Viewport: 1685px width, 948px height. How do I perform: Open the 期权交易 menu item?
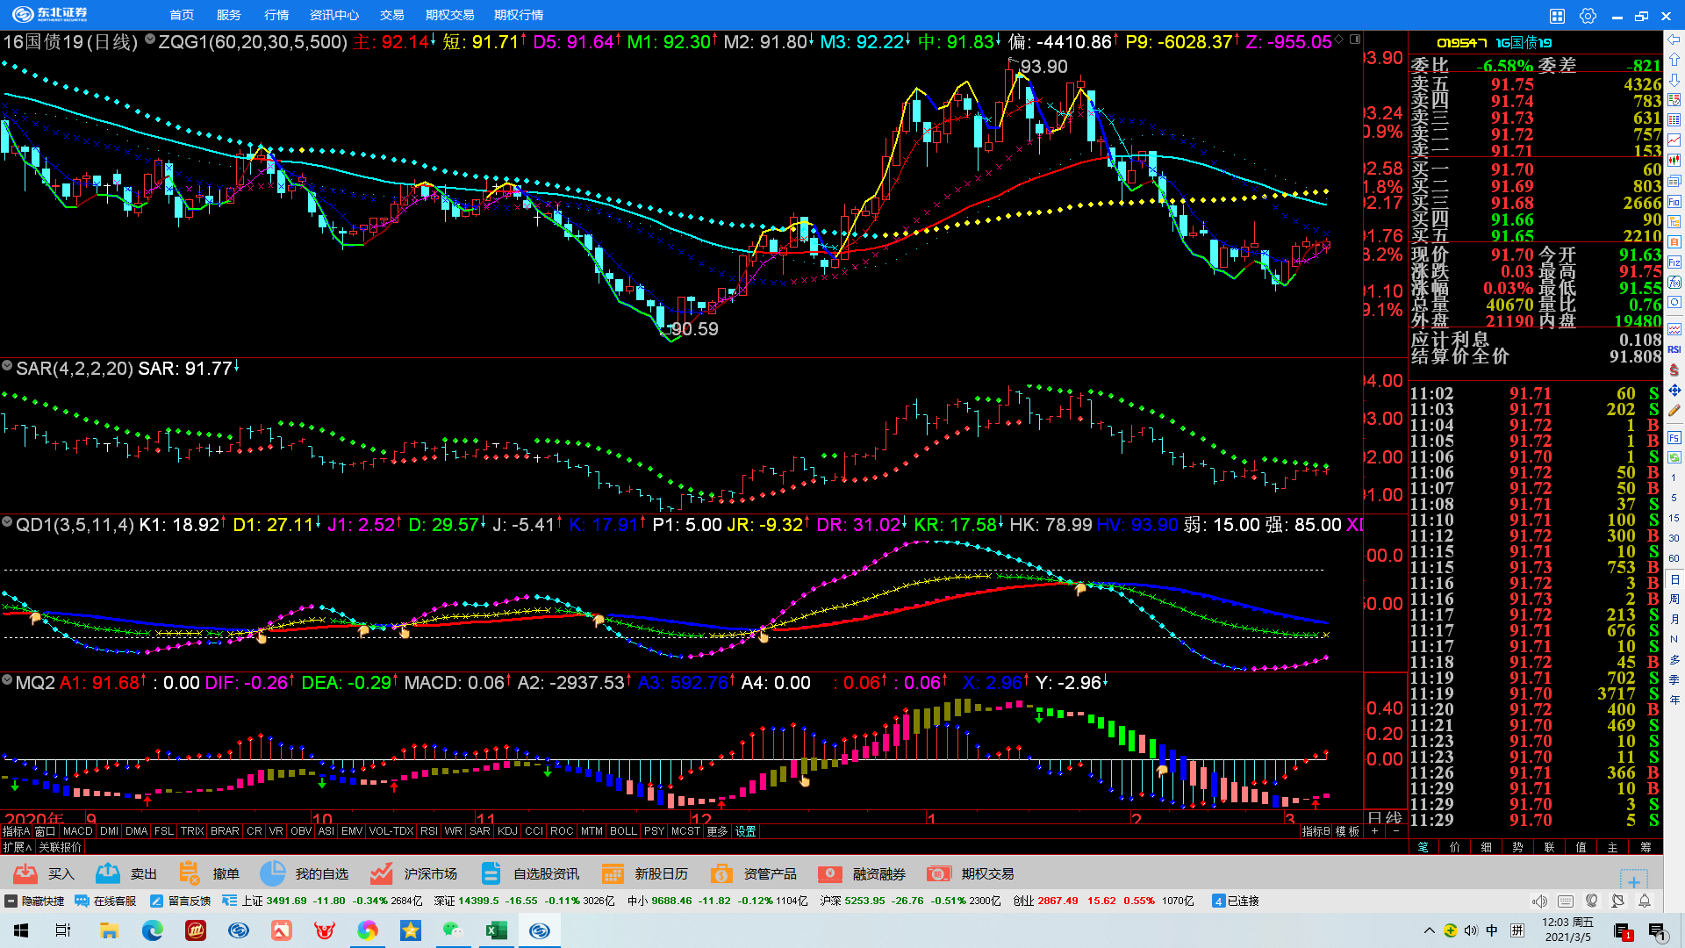point(449,15)
